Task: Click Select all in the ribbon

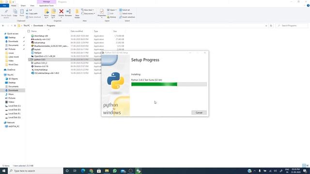Action: pos(124,10)
